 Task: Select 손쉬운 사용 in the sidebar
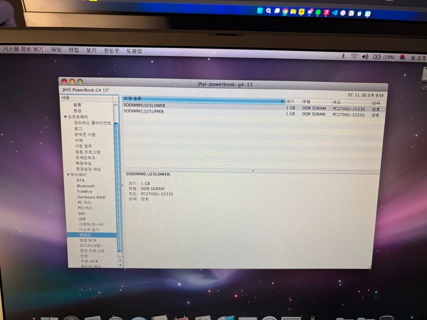point(85,134)
